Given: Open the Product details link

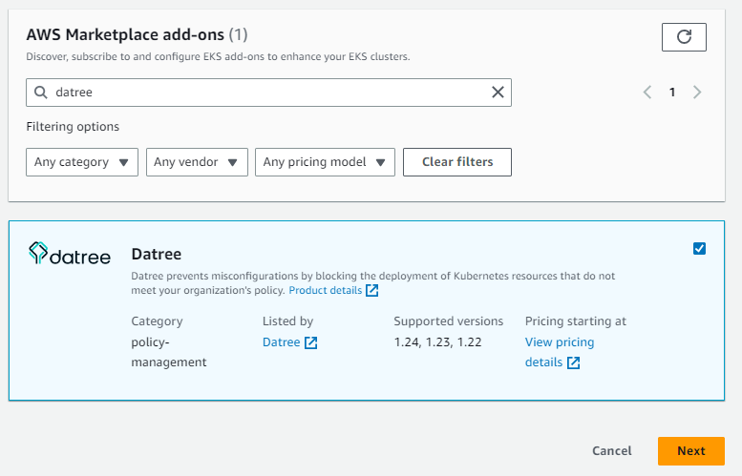Looking at the screenshot, I should pos(326,290).
